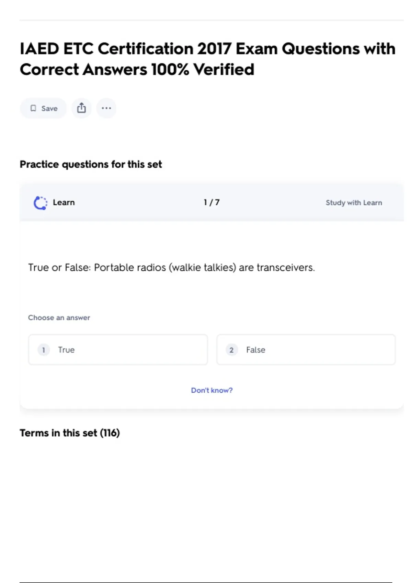Choose the False answer option

306,350
